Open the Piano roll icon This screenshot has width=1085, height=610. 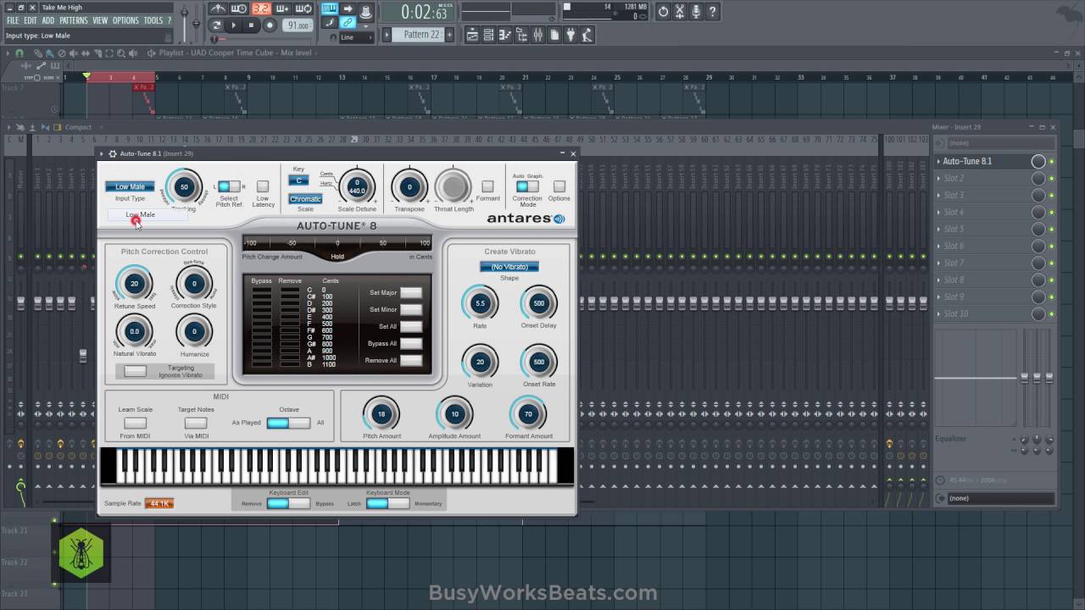[x=505, y=36]
